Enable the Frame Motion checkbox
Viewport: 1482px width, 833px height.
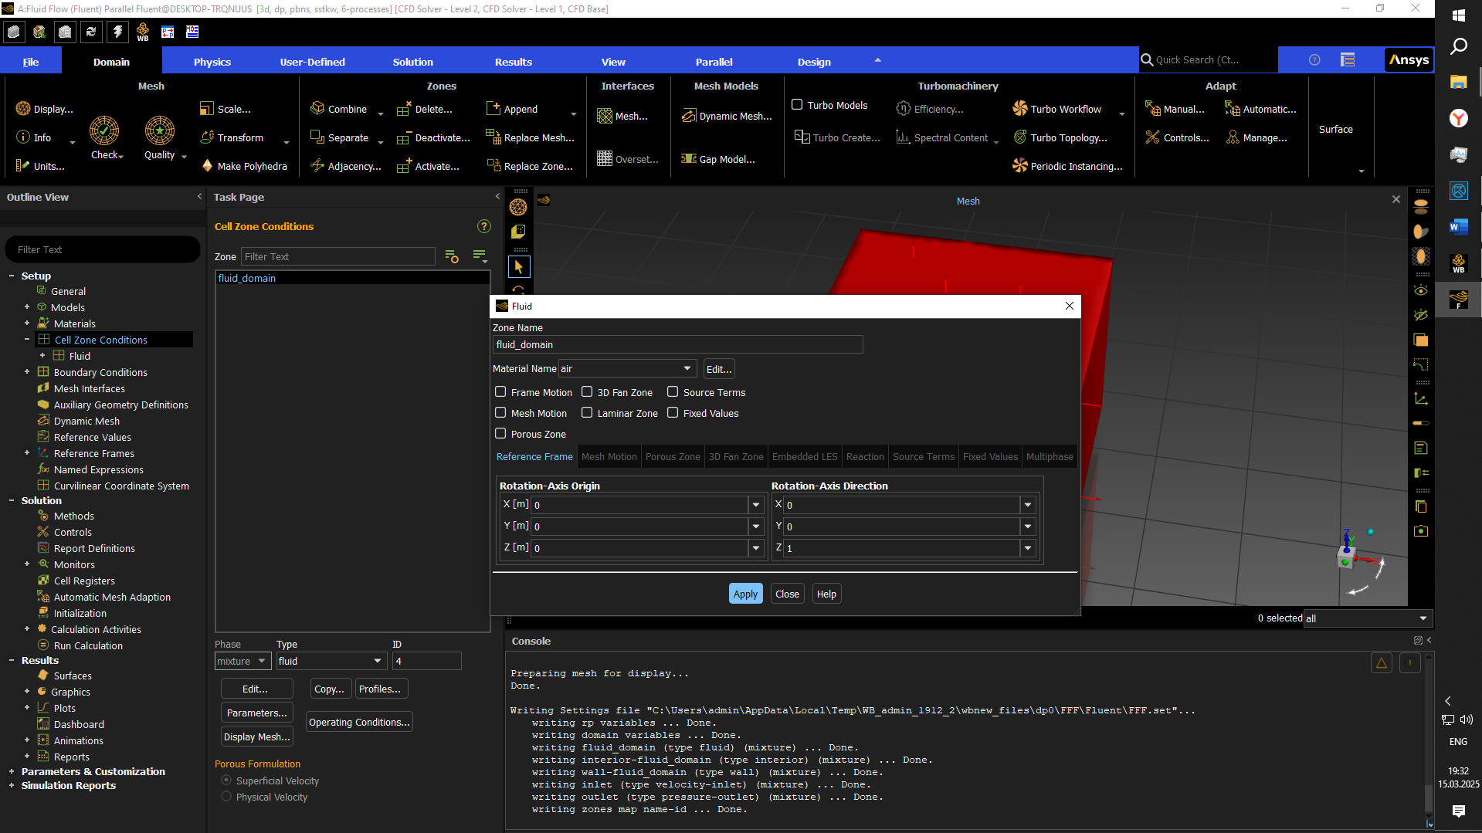(500, 392)
